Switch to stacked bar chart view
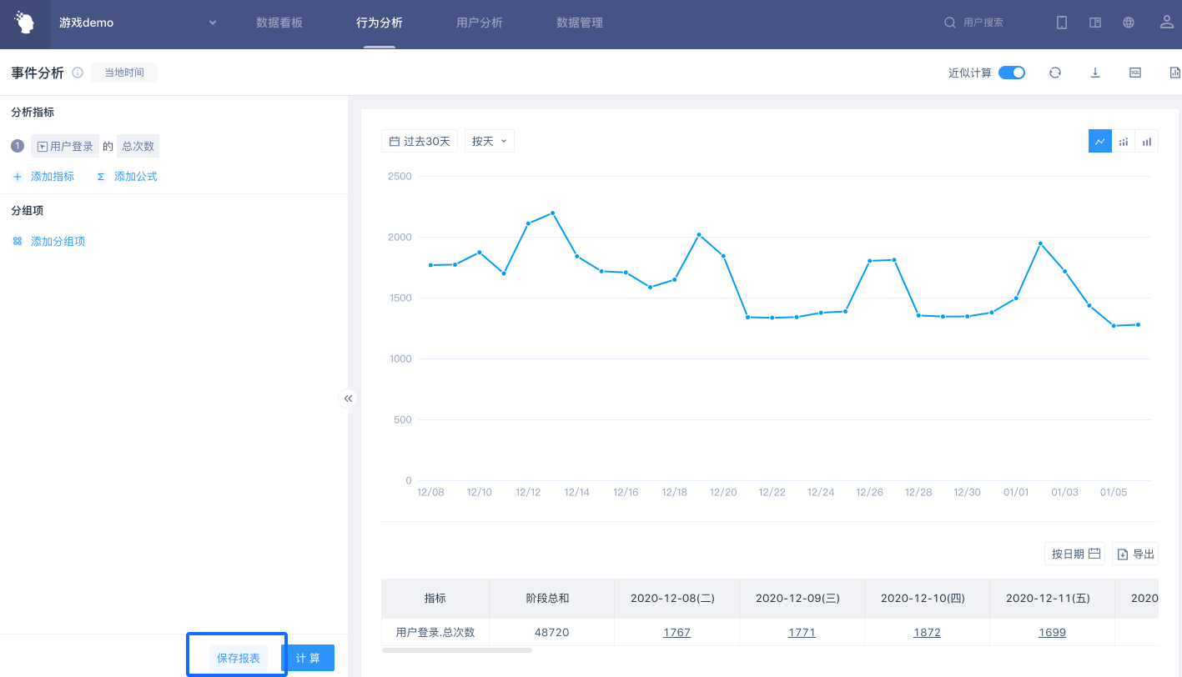Image resolution: width=1182 pixels, height=677 pixels. [1124, 142]
